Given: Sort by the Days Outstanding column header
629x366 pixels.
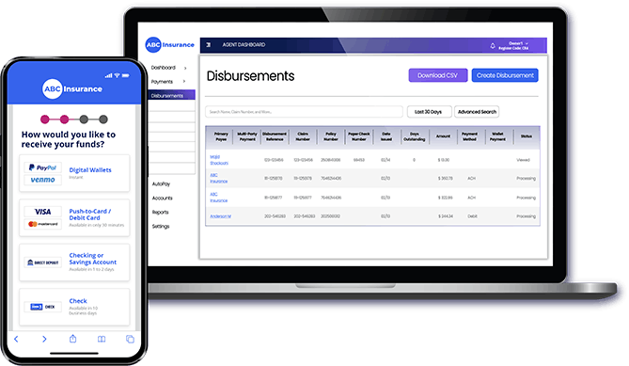Looking at the screenshot, I should coord(414,136).
